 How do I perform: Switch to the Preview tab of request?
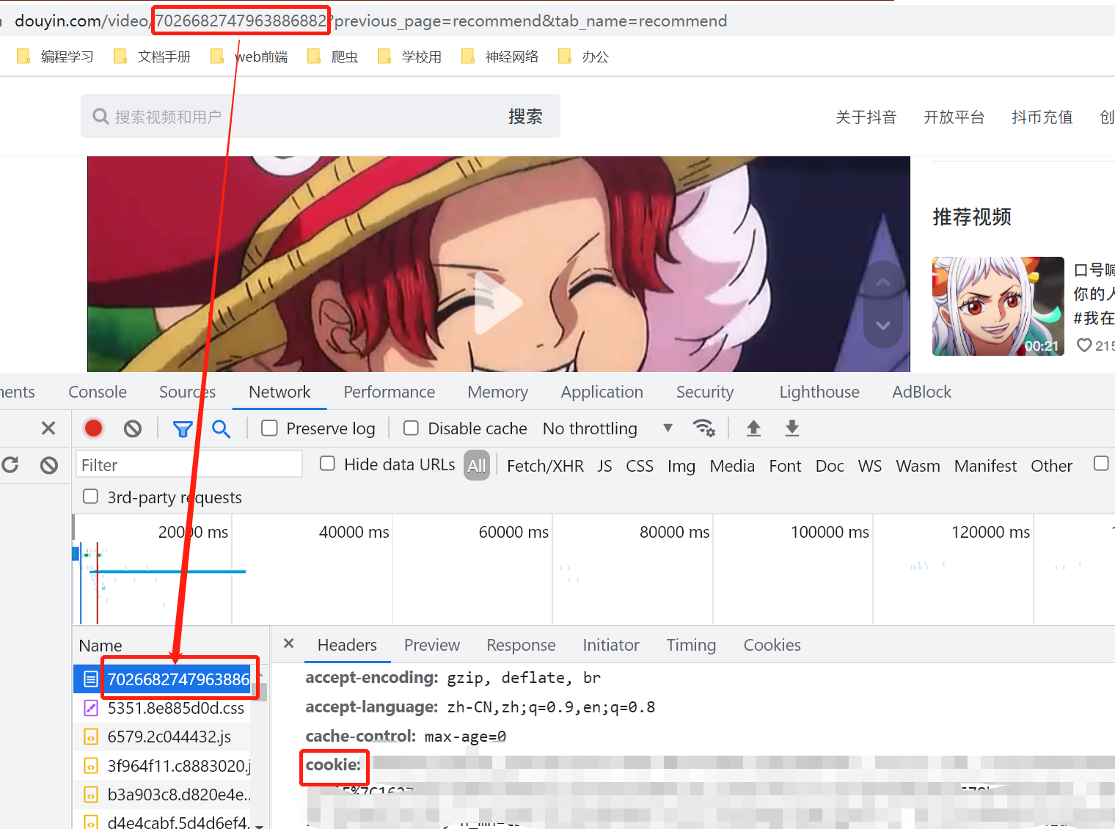[432, 645]
